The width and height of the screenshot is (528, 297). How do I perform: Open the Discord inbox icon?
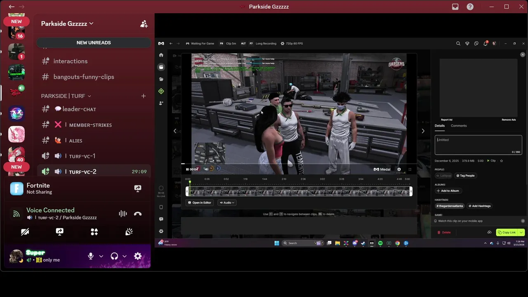455,7
